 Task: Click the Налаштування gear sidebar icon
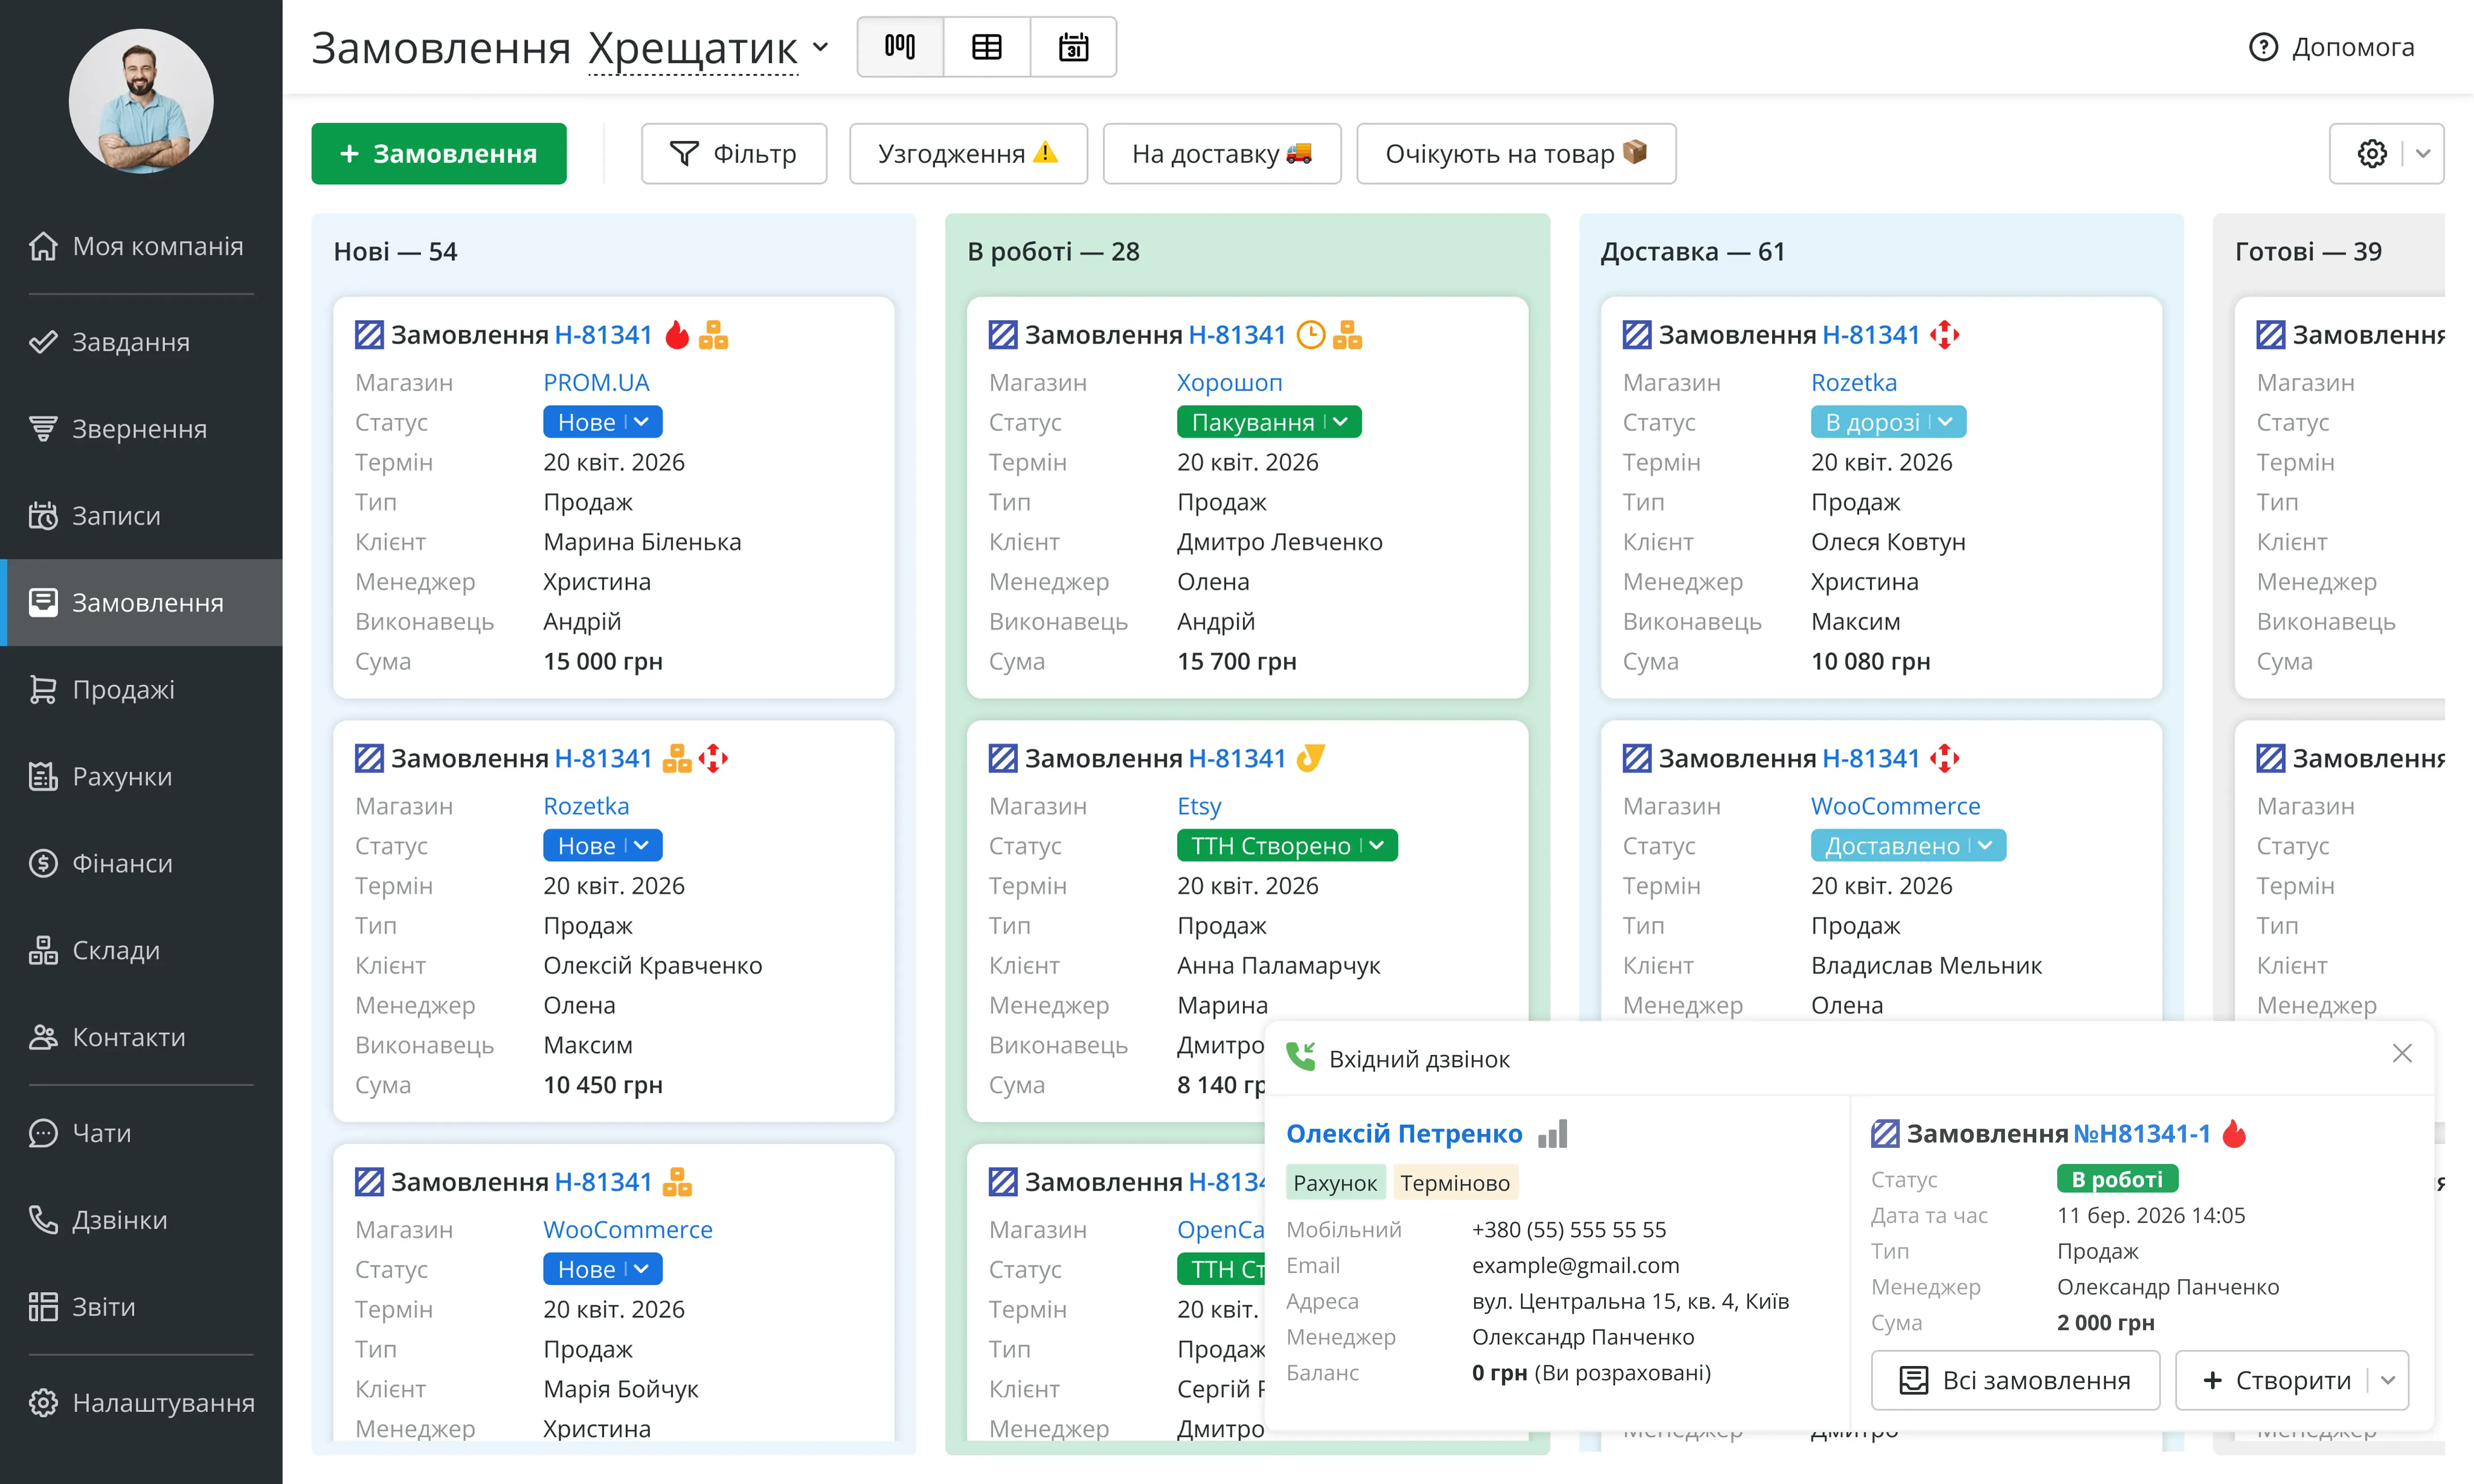click(43, 1403)
